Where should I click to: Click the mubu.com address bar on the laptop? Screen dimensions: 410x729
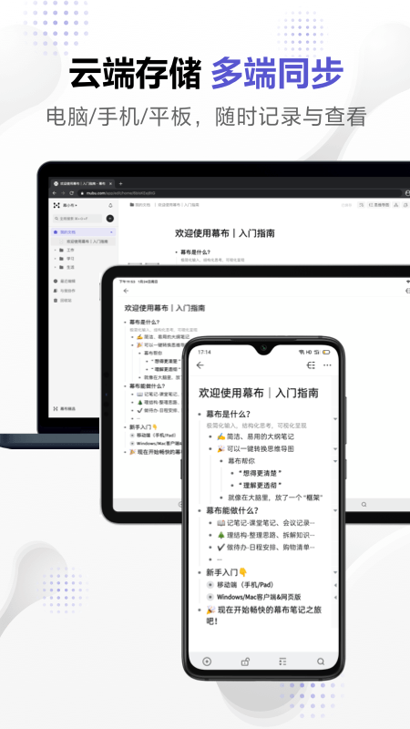point(240,193)
